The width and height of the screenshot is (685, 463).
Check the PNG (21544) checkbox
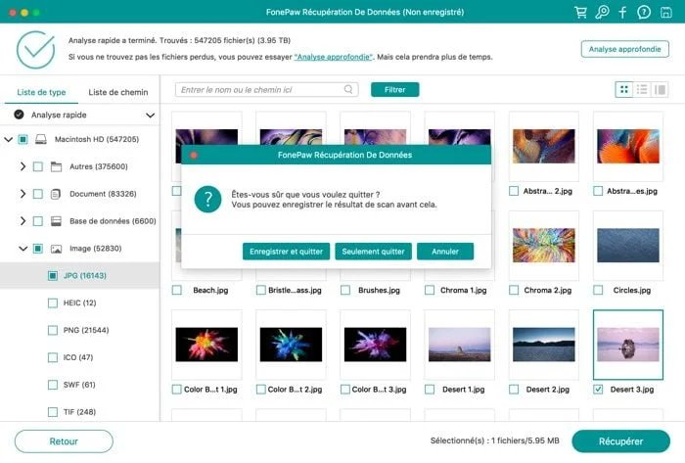pyautogui.click(x=53, y=330)
